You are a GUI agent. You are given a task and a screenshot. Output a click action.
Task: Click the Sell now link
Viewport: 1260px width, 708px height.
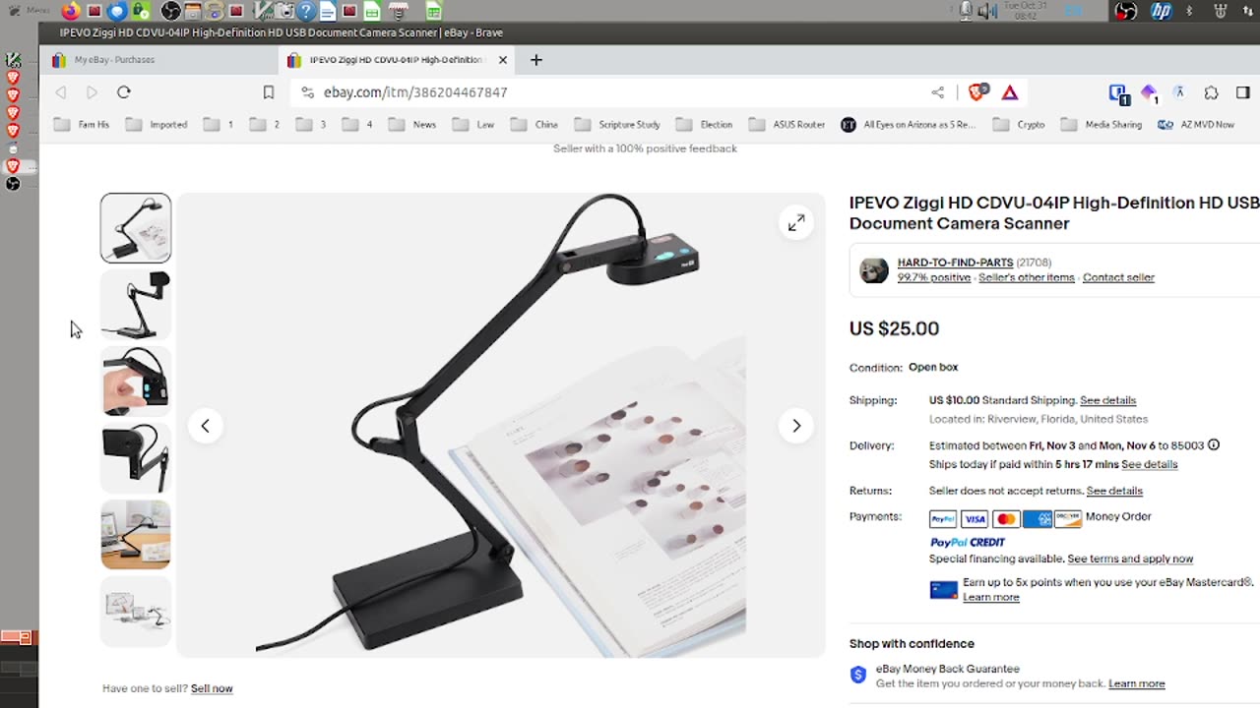pos(212,688)
